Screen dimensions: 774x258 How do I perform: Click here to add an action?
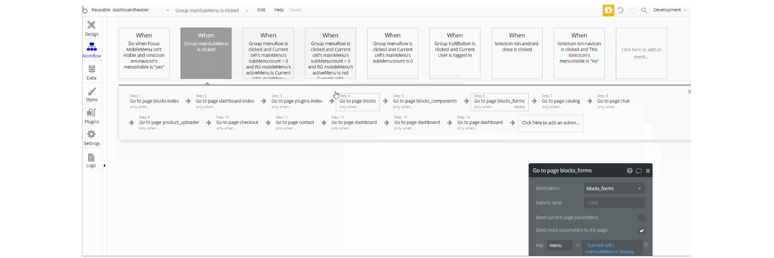pyautogui.click(x=551, y=123)
